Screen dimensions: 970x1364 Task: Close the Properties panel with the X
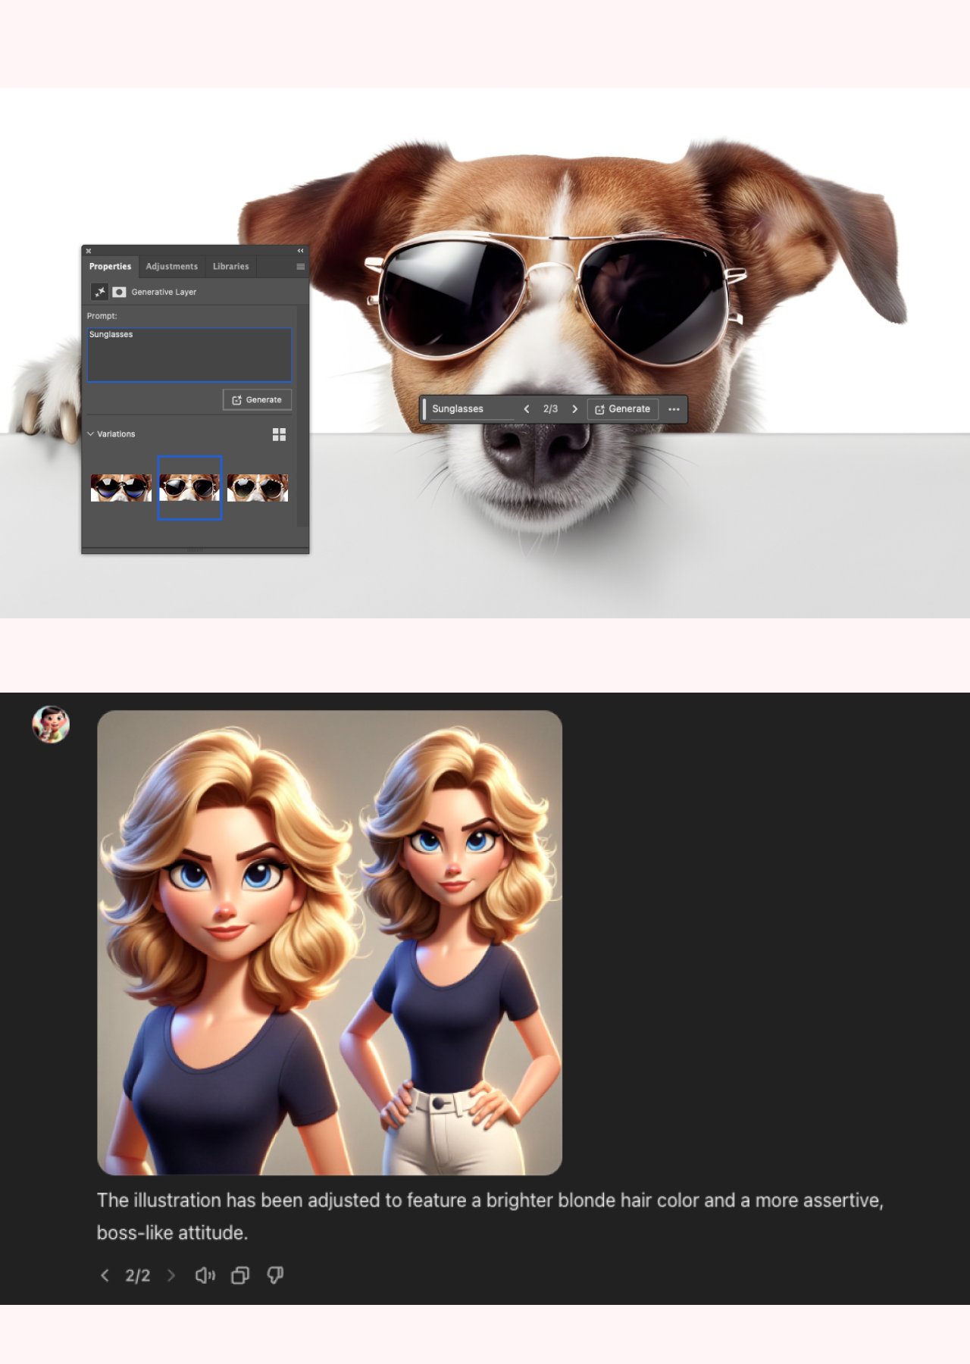coord(88,251)
